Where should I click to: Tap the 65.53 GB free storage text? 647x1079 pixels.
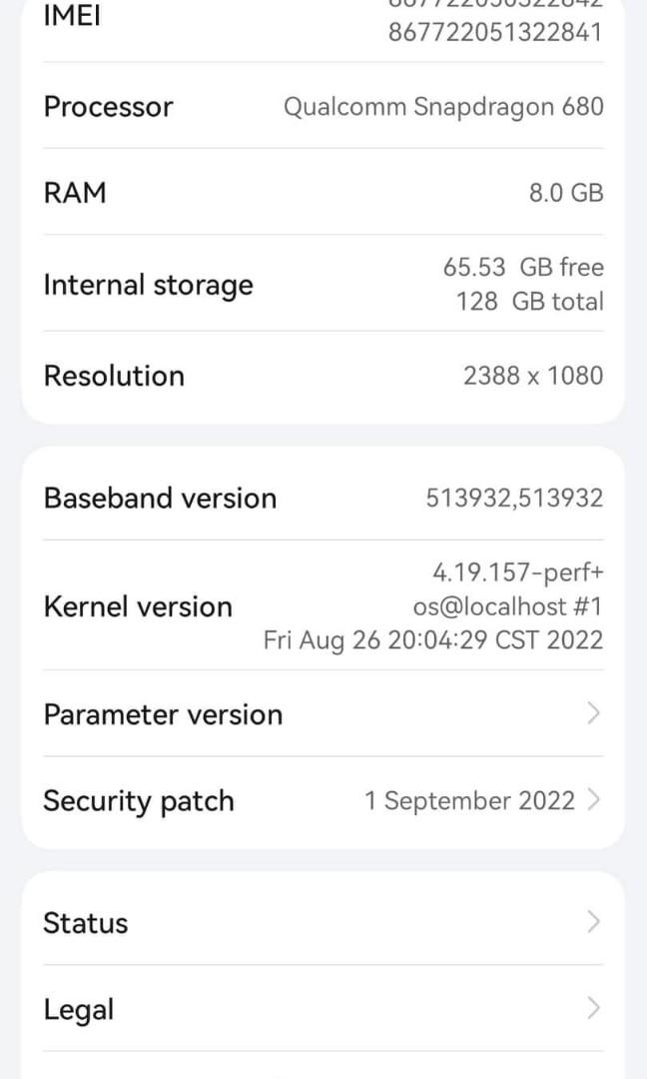pyautogui.click(x=523, y=267)
